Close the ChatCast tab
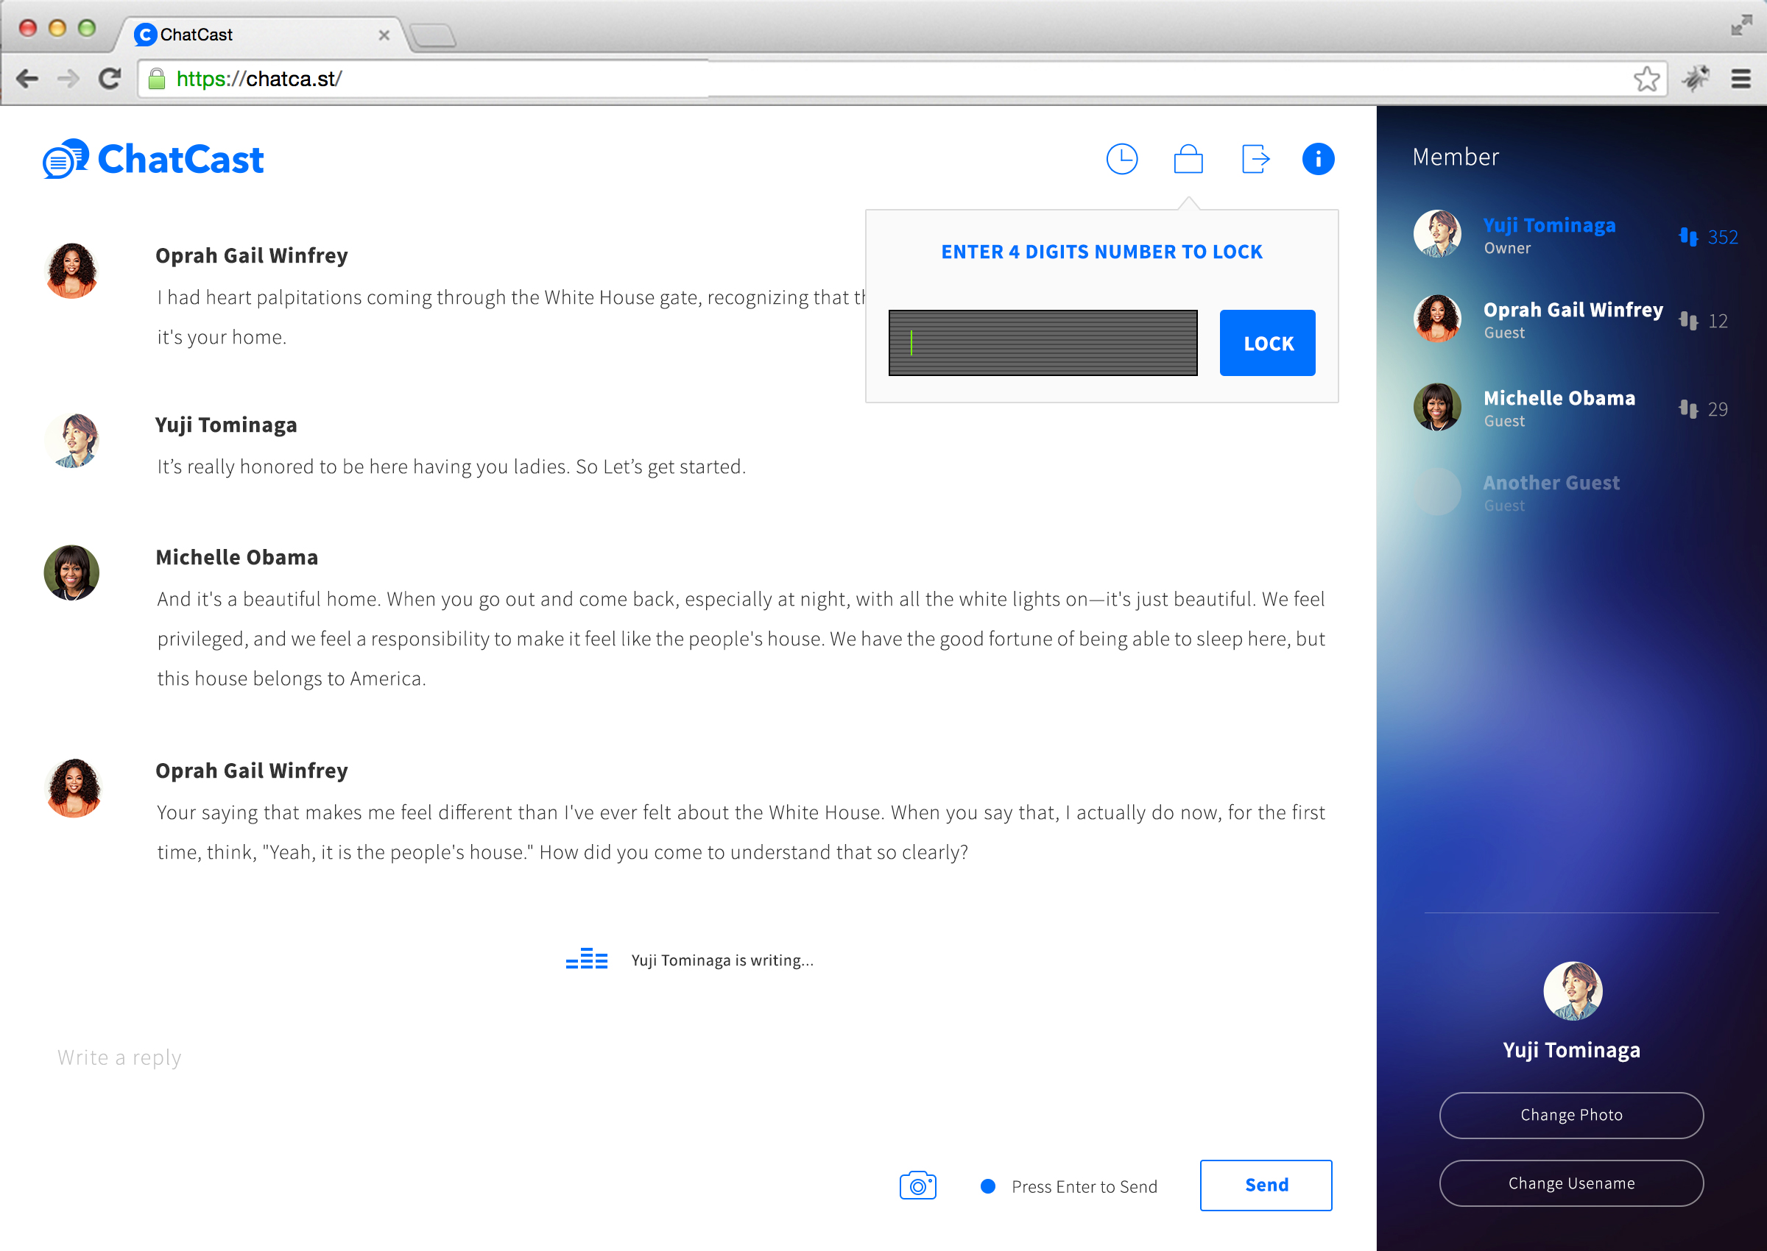Image resolution: width=1767 pixels, height=1251 pixels. tap(384, 35)
